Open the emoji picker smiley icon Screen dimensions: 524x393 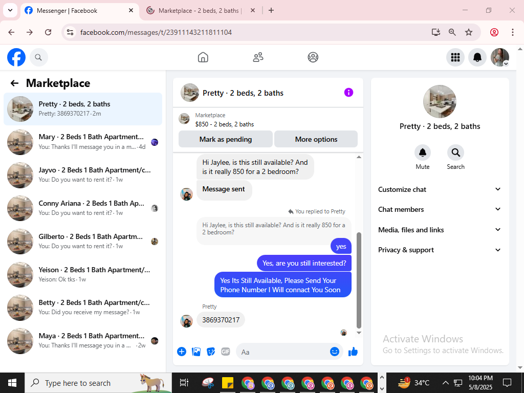(335, 352)
